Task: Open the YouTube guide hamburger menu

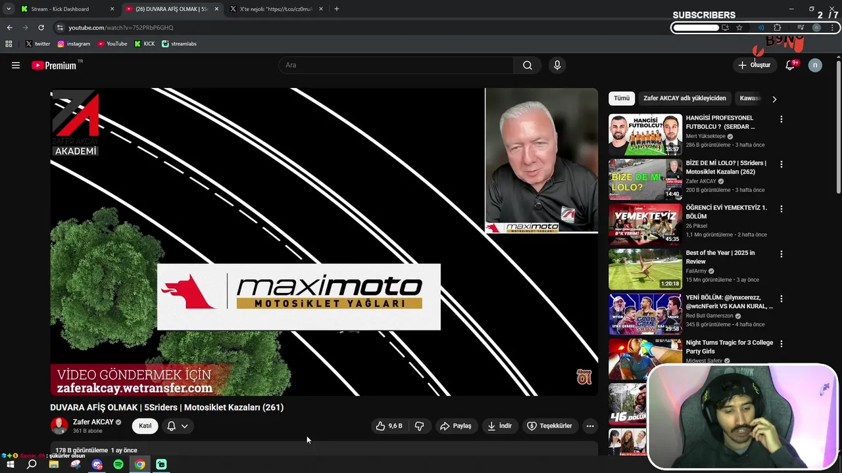Action: pyautogui.click(x=16, y=65)
